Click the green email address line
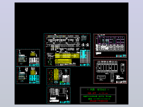 pyautogui.click(x=99, y=99)
